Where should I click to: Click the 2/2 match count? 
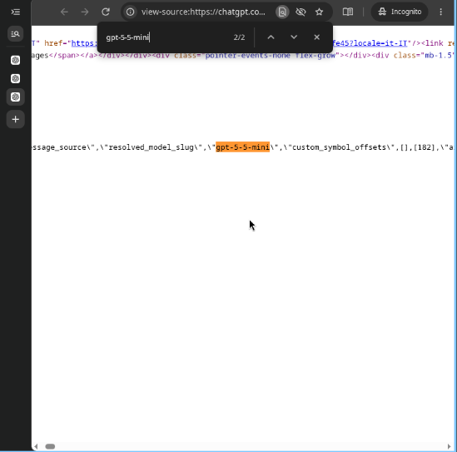point(239,37)
